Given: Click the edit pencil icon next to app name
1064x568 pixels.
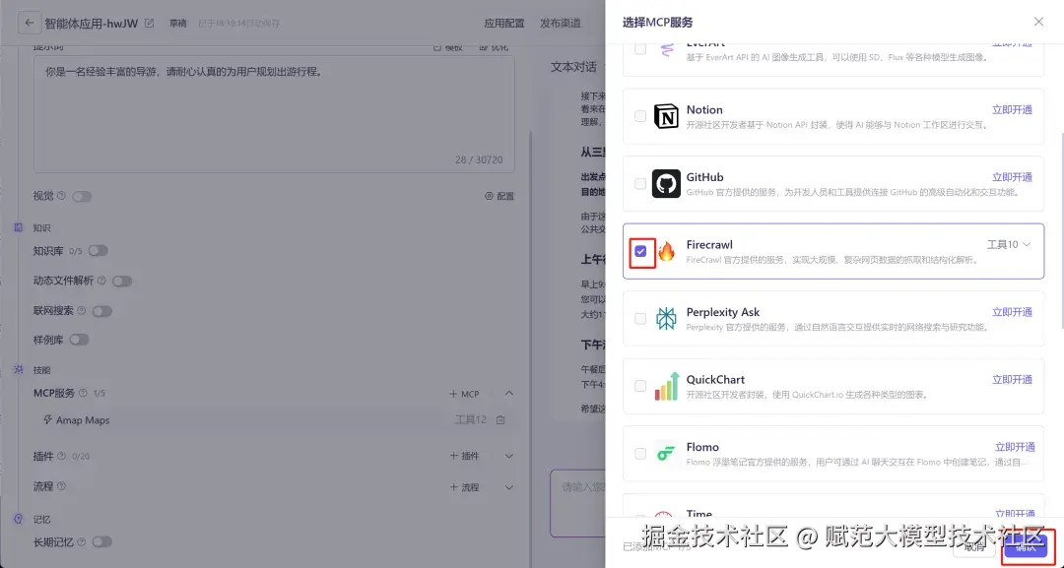Looking at the screenshot, I should [x=150, y=22].
